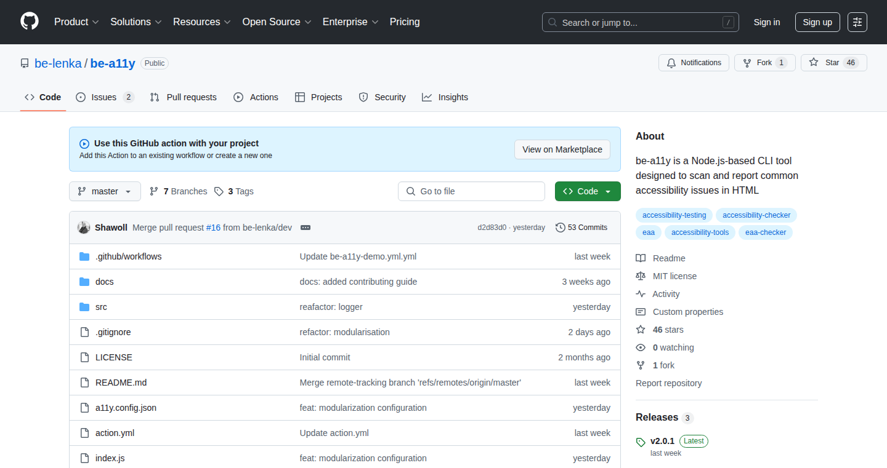
Task: Open pull request #16 link
Action: 213,228
